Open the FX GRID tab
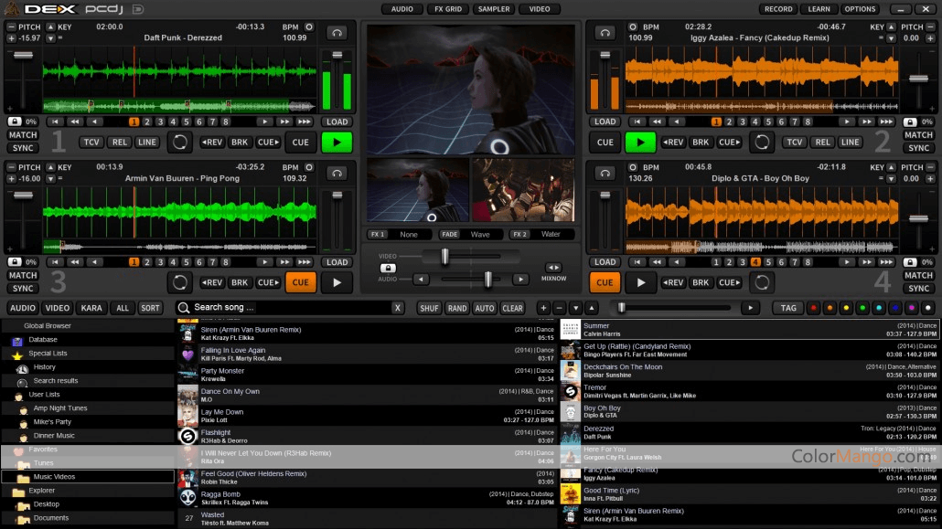Viewport: 942px width, 529px height. [x=447, y=9]
